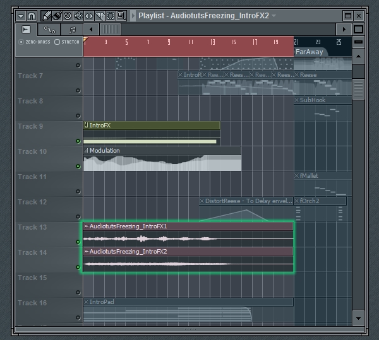Toggle mute LED of Track 14
The width and height of the screenshot is (379, 340).
(78, 267)
